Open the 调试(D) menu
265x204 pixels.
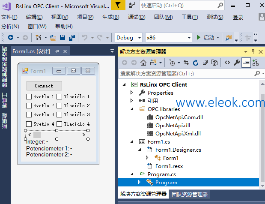[137, 17]
